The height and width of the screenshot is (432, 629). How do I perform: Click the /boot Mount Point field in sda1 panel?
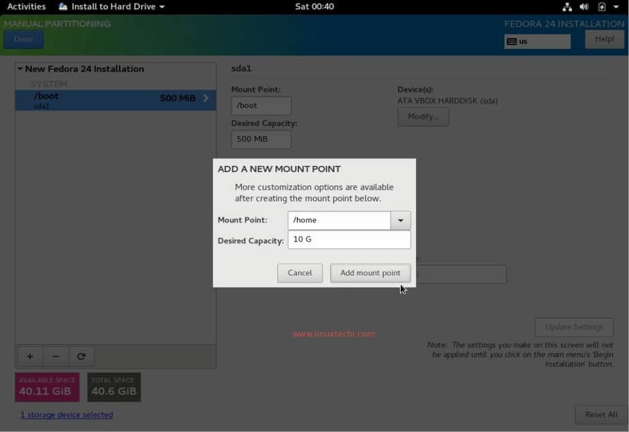261,106
